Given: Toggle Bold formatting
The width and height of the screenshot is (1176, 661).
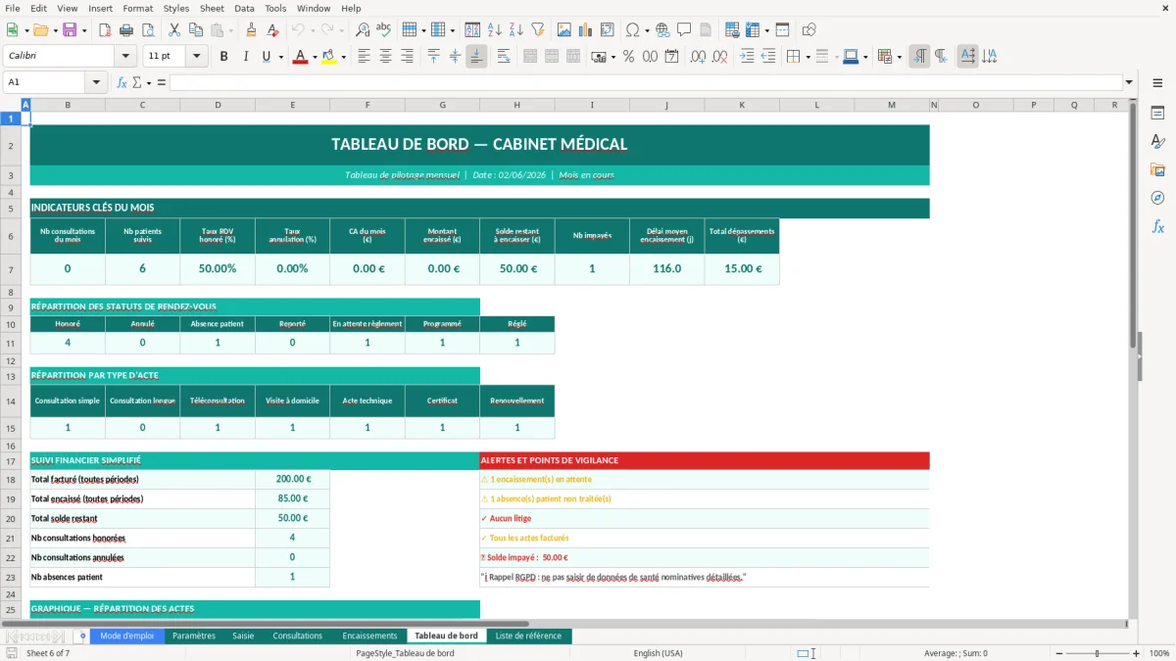Looking at the screenshot, I should (x=224, y=57).
